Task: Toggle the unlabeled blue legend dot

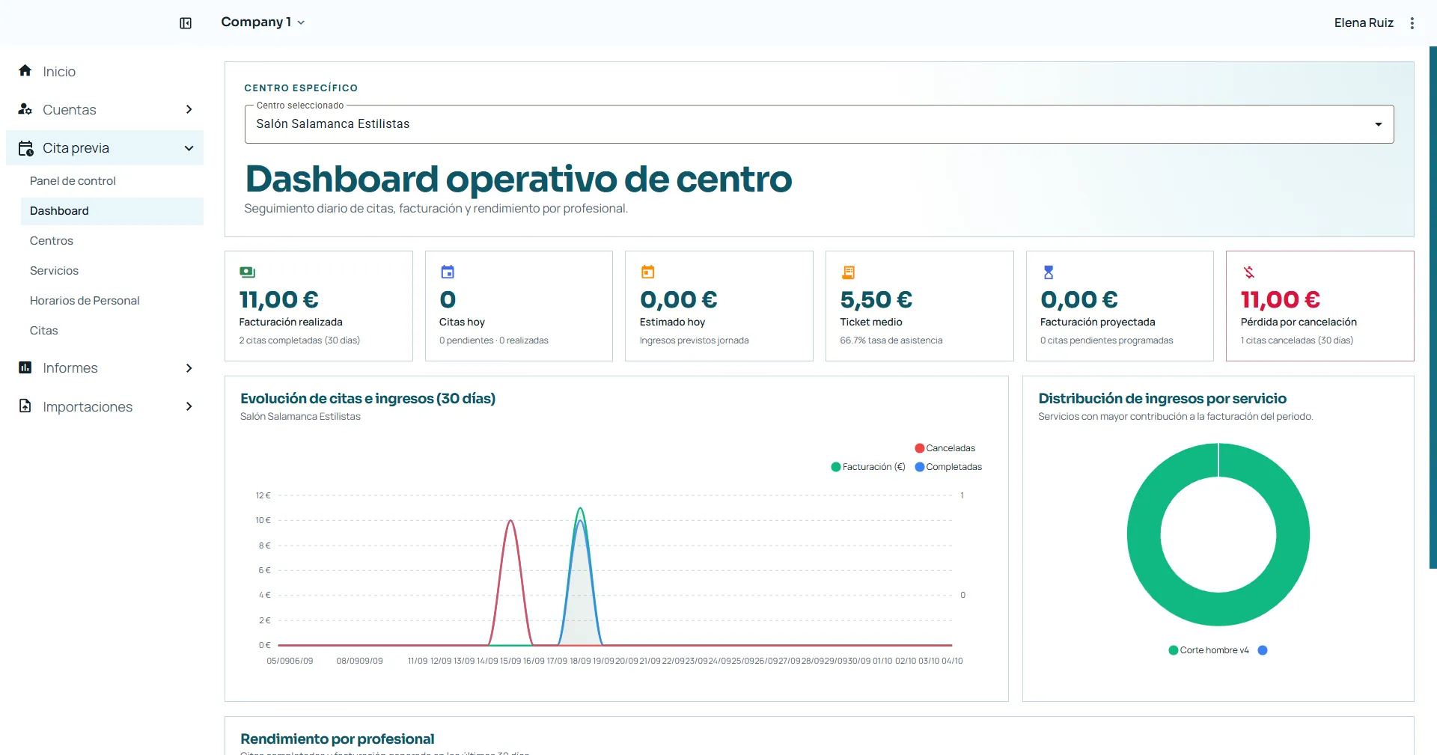Action: tap(1263, 650)
